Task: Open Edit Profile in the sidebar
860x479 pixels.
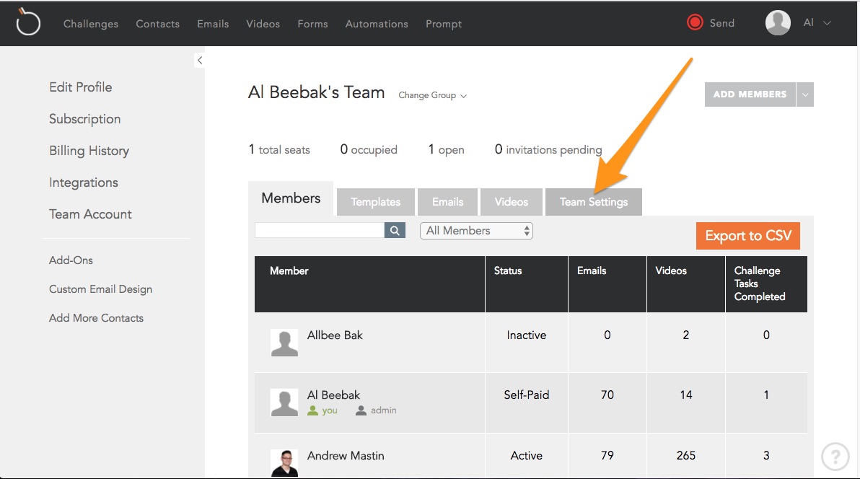Action: [81, 87]
